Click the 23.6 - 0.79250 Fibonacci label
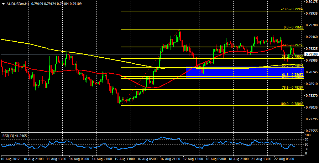The width and height of the screenshot is (319, 163). click(292, 45)
